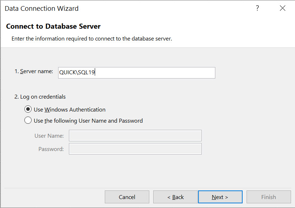This screenshot has width=295, height=208.
Task: Select the Use Windows Authentication radio button
Action: pyautogui.click(x=28, y=109)
